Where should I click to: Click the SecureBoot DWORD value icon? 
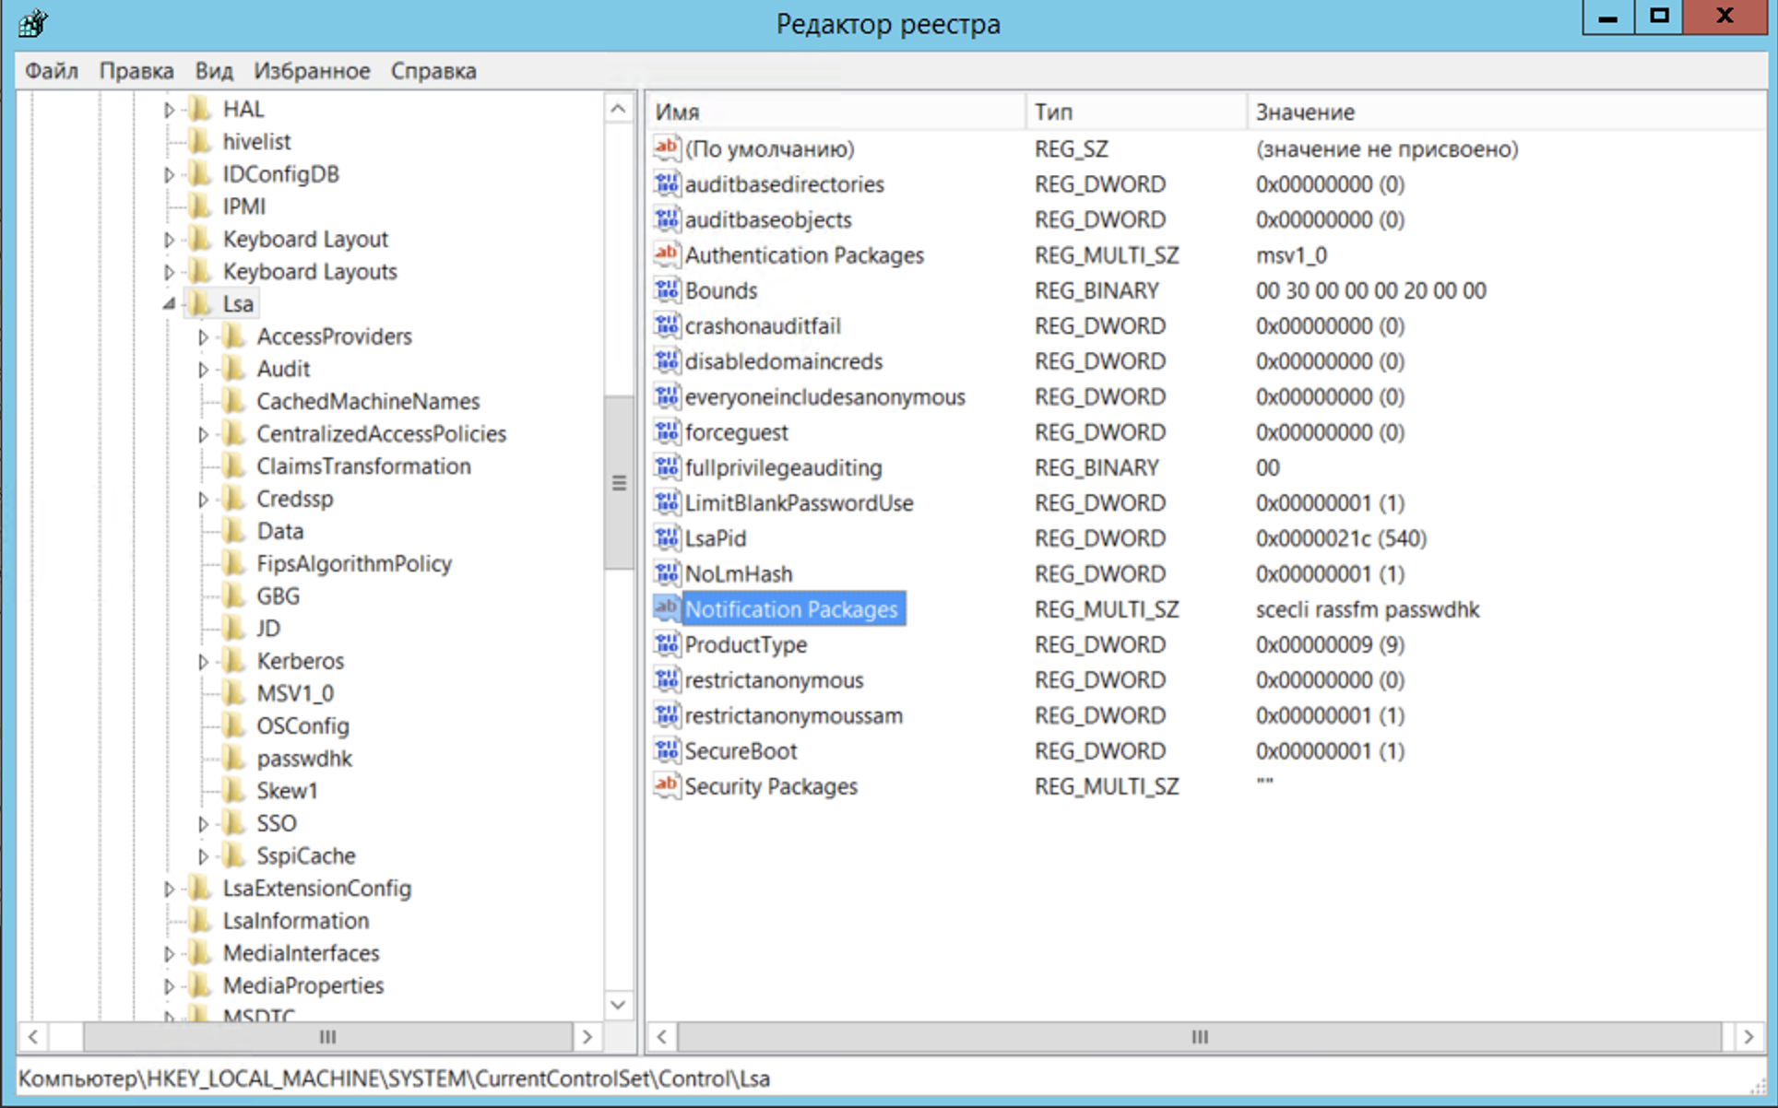point(666,750)
